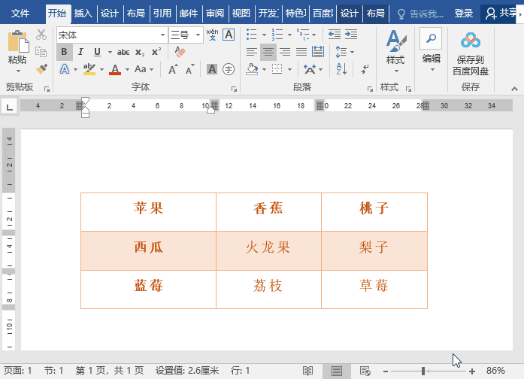Cut selection with the scissors icon
The image size is (524, 379).
pos(41,35)
